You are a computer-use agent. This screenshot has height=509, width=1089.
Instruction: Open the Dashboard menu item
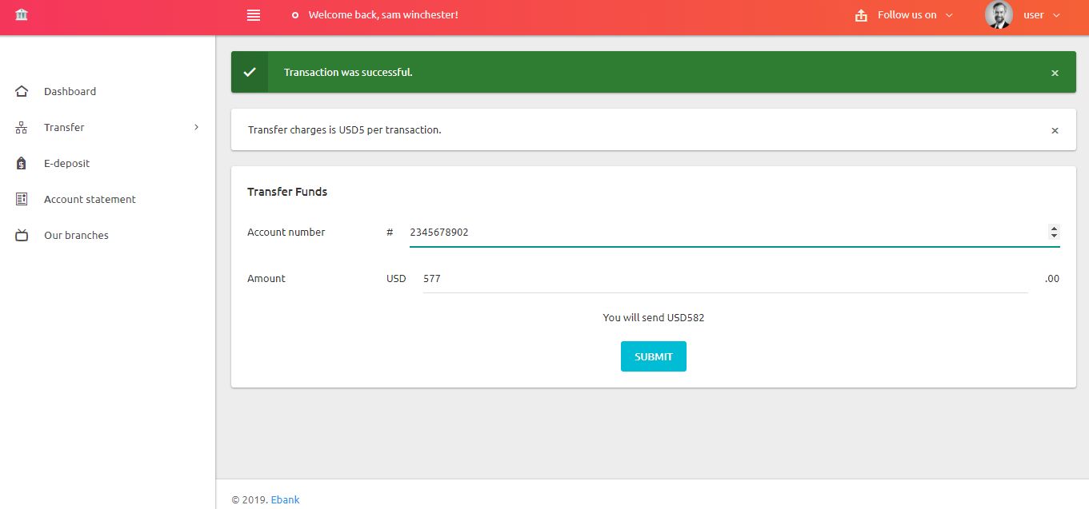[70, 90]
